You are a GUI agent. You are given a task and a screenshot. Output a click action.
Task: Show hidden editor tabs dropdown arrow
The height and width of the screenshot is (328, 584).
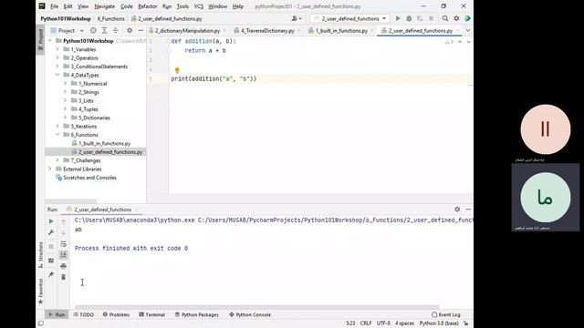[x=468, y=30]
